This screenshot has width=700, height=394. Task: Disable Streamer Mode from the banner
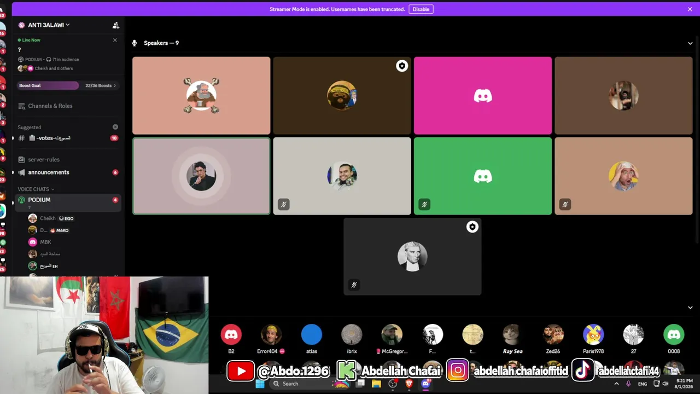coord(421,9)
